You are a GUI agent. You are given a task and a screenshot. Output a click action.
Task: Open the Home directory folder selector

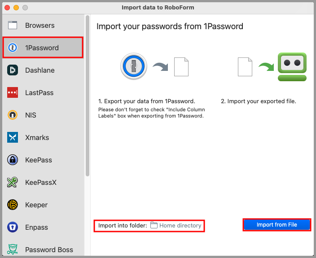pos(176,226)
